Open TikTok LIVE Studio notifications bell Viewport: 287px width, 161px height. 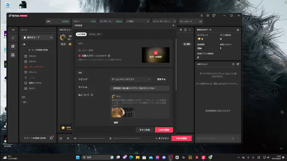[201, 16]
